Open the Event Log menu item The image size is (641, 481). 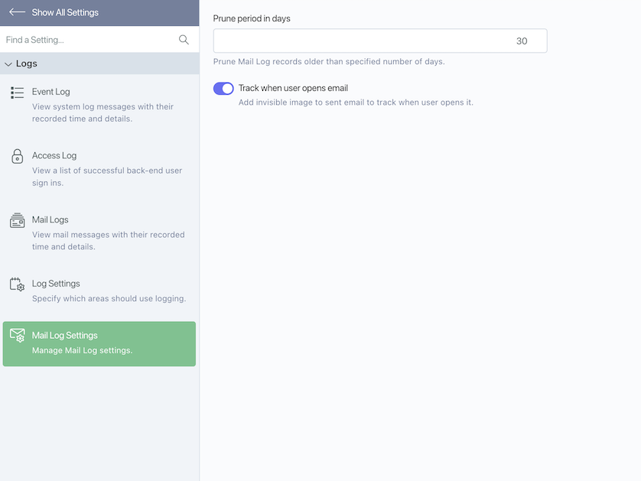(x=99, y=105)
